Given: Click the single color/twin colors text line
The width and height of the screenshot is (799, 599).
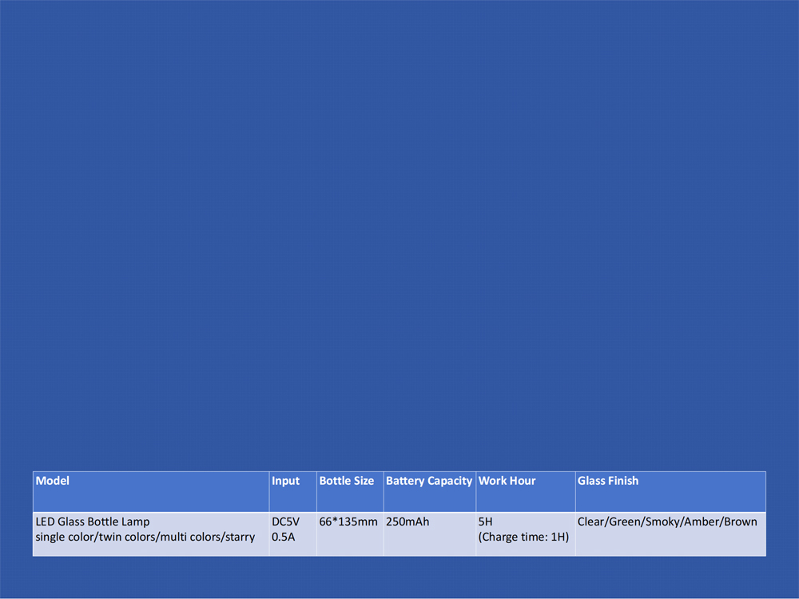Looking at the screenshot, I should 145,538.
